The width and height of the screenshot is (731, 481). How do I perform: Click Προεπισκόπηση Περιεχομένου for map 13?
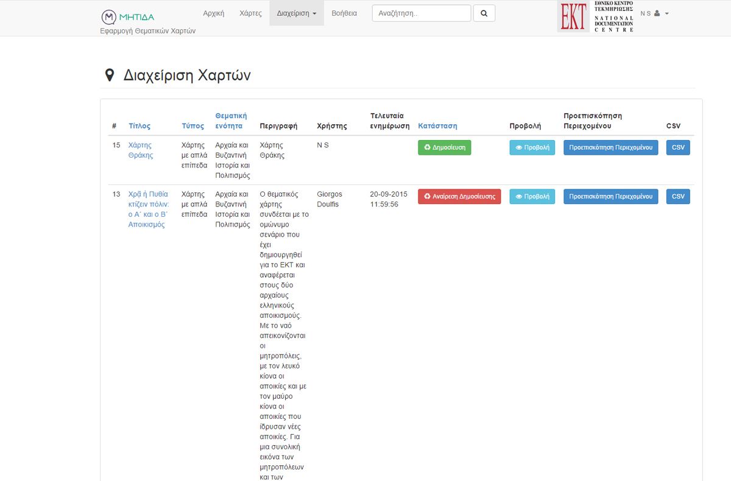coord(610,197)
